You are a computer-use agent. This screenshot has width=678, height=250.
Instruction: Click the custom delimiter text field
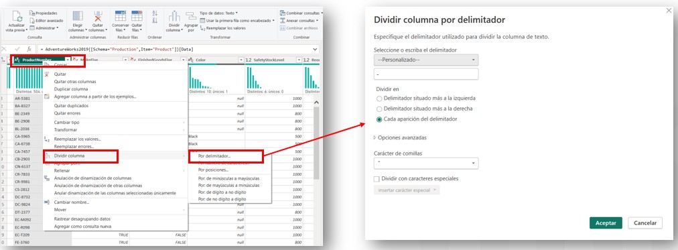coord(426,74)
